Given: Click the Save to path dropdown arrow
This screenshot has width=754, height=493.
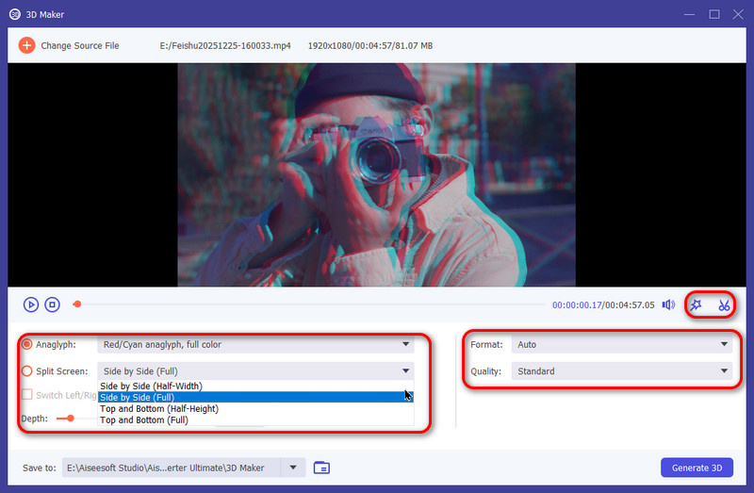Looking at the screenshot, I should [295, 468].
